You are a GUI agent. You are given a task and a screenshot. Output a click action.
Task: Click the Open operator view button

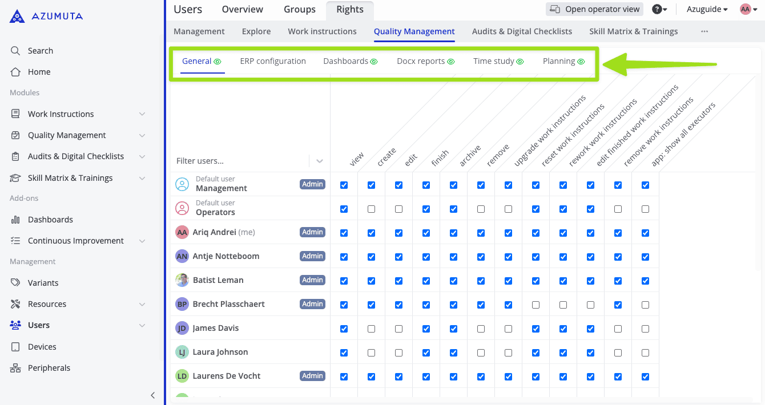(x=594, y=9)
